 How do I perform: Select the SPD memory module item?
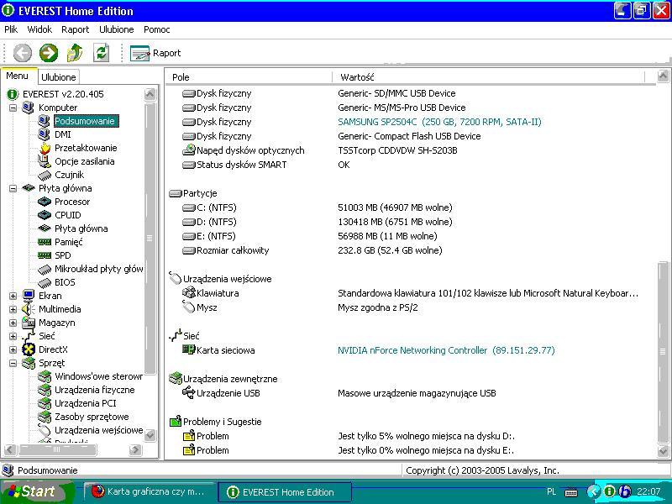(x=62, y=255)
